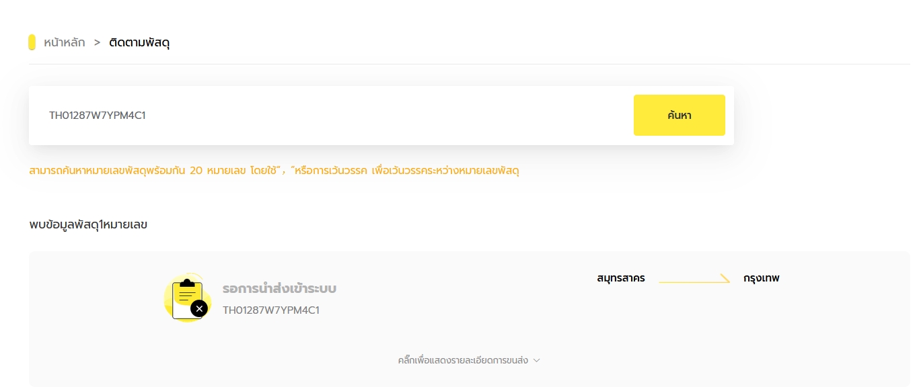Click the orange 20-parcel search hint text
915x389 pixels.
274,171
